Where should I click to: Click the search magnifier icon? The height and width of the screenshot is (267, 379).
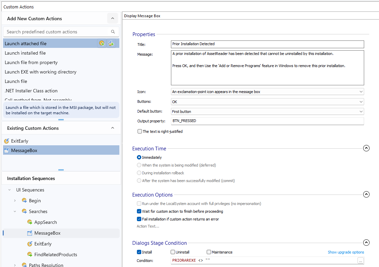113,32
